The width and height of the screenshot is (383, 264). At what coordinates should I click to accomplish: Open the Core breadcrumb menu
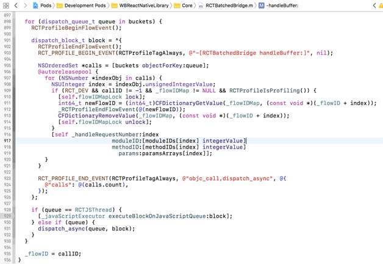click(x=187, y=5)
